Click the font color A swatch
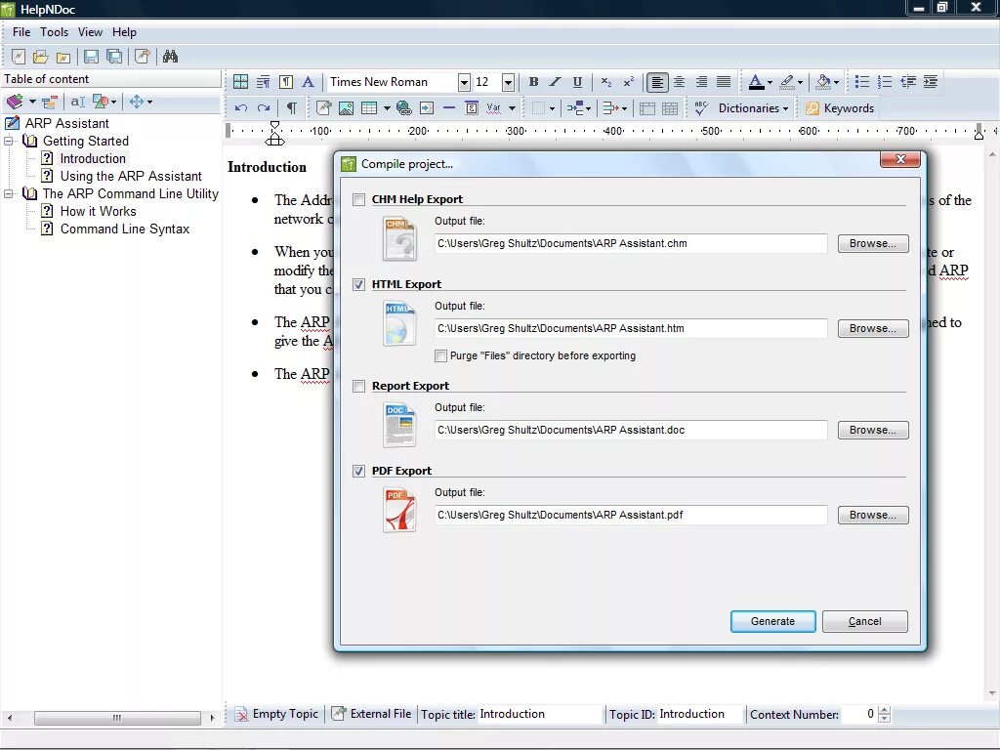 tap(757, 82)
